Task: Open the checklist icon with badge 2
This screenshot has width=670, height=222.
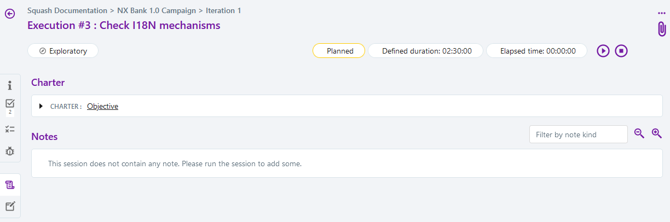Action: tap(10, 103)
